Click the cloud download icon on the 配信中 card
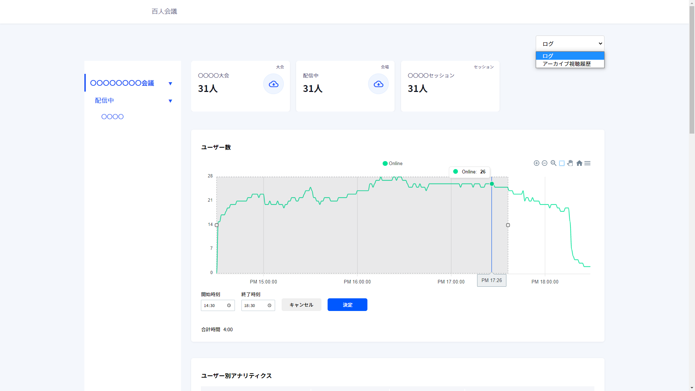This screenshot has width=695, height=391. click(378, 84)
